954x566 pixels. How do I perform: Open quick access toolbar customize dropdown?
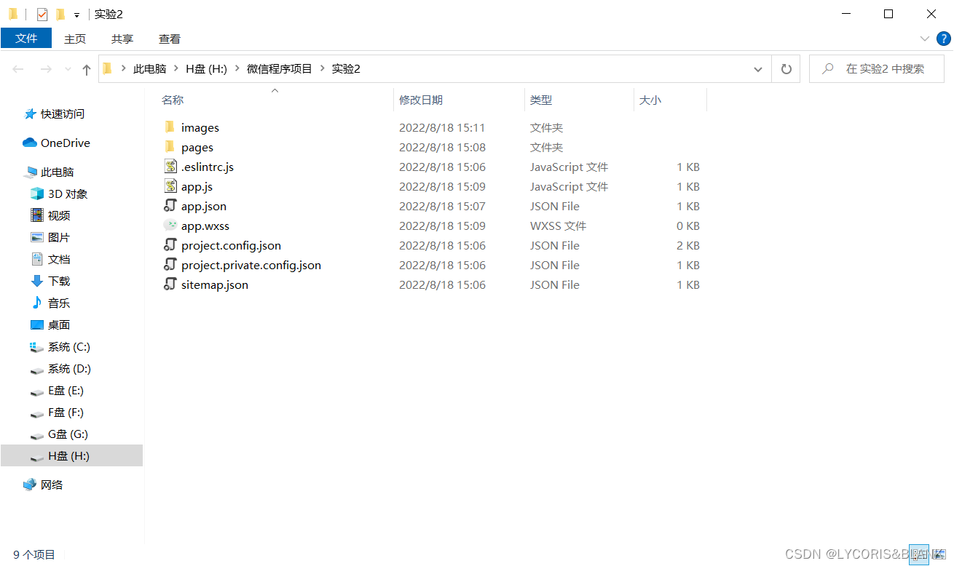tap(76, 15)
